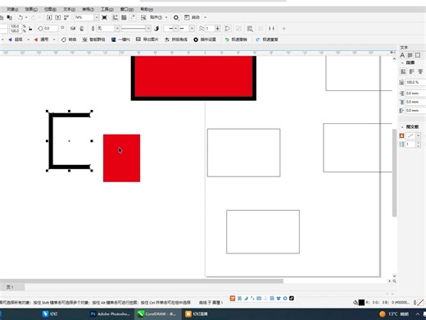Image resolution: width=426 pixels, height=320 pixels.
Task: Click the vertical scrollbar thumb
Action: point(394,173)
